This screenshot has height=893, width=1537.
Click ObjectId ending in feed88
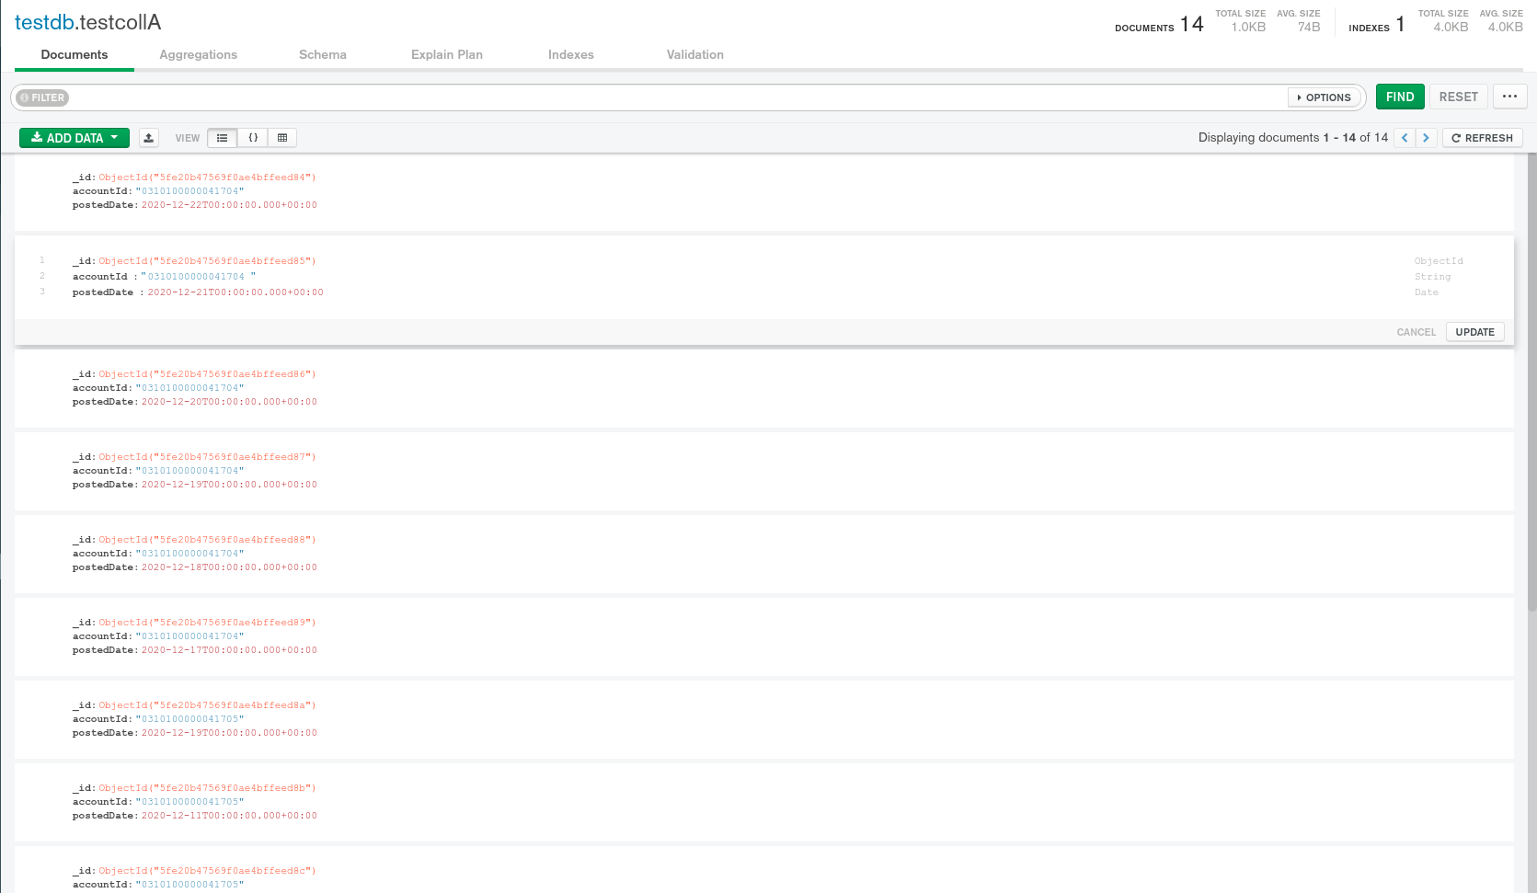click(207, 540)
